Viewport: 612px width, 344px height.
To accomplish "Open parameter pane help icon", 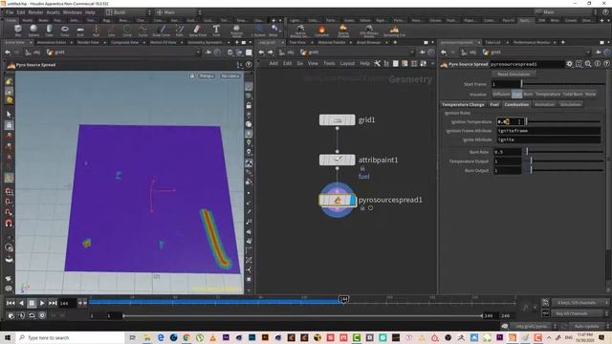I will 606,64.
